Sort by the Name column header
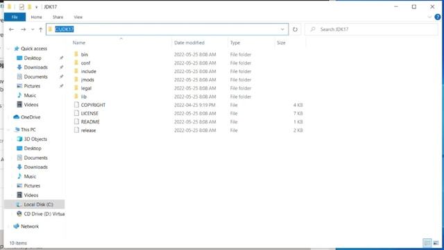The width and height of the screenshot is (444, 250). (78, 42)
